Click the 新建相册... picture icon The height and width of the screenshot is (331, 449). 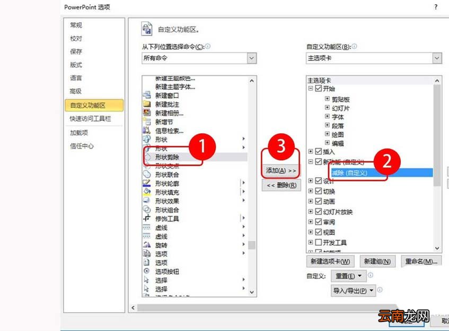147,113
